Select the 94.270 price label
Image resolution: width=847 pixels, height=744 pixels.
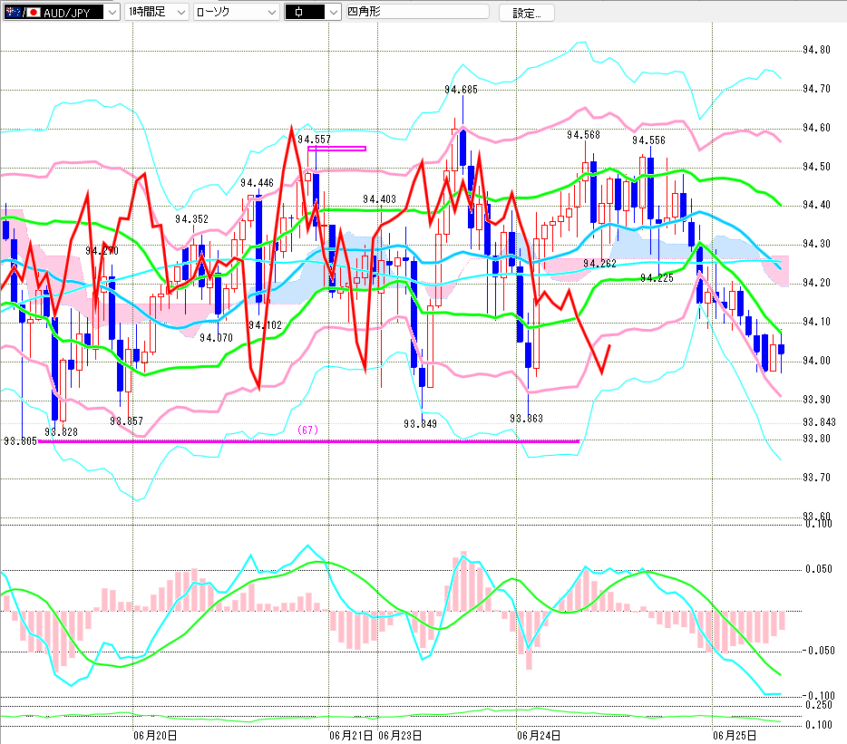pos(102,250)
